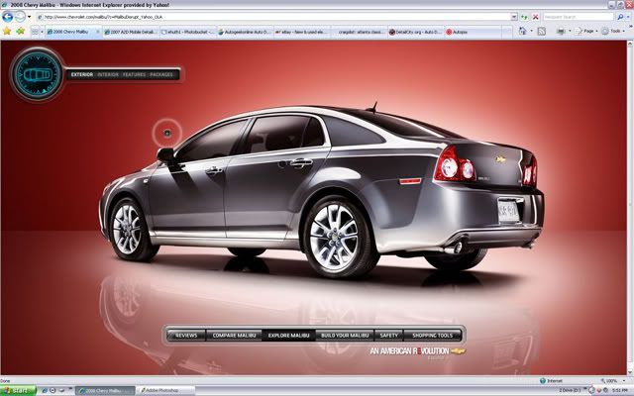Image resolution: width=634 pixels, height=396 pixels.
Task: Click the magnifier Search icon
Action: point(620,17)
